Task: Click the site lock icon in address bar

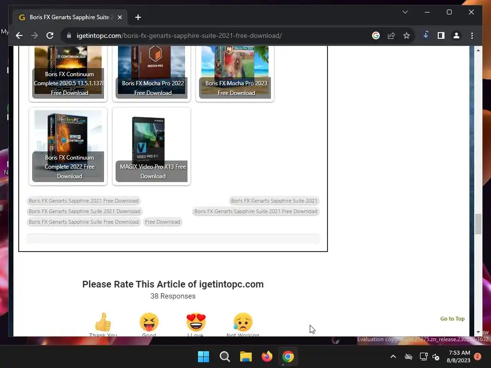Action: (69, 35)
